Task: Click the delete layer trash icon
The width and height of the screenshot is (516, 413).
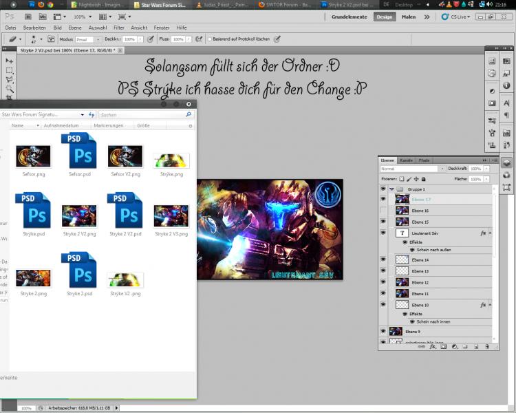Action: tap(486, 347)
